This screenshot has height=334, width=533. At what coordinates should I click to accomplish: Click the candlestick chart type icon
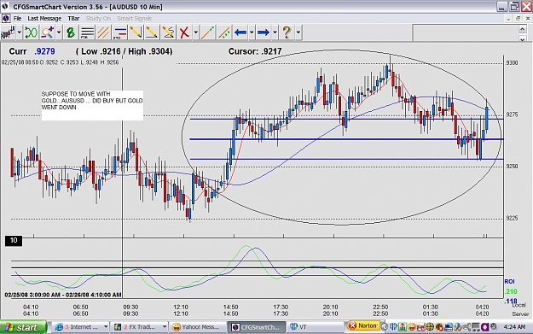coord(8,32)
